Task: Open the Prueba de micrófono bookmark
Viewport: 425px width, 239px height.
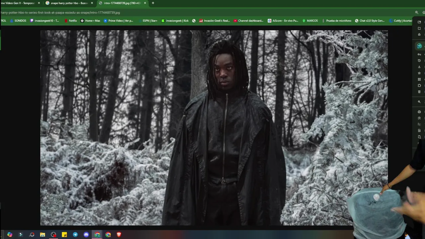Action: tap(336, 21)
